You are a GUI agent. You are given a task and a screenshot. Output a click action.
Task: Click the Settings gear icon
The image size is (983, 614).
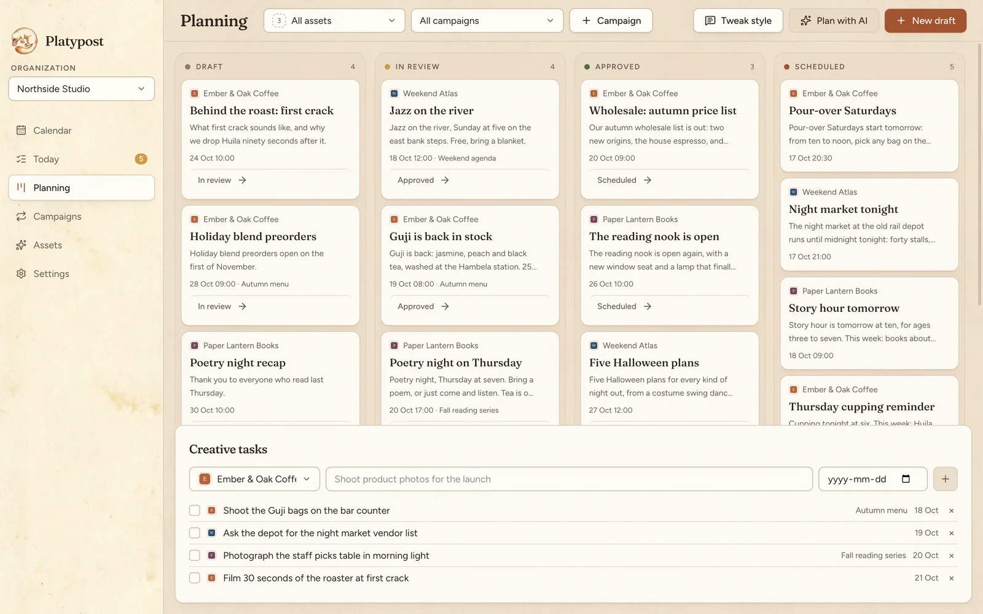coord(21,274)
